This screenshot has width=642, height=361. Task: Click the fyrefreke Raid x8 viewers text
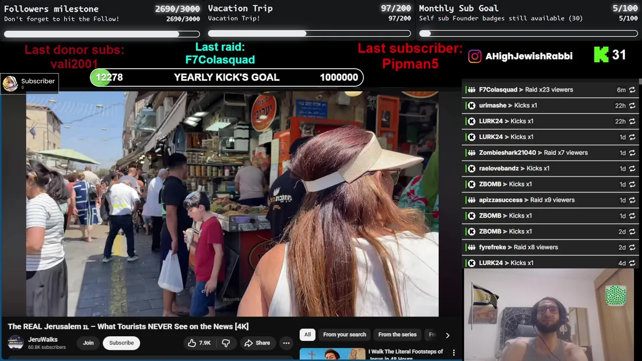[518, 247]
